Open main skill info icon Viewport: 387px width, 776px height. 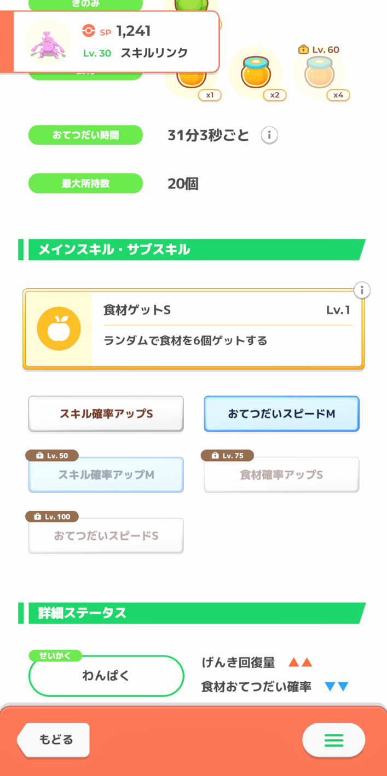tap(362, 290)
